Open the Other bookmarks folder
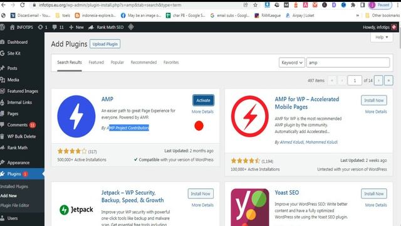The width and height of the screenshot is (401, 226). pos(382,15)
